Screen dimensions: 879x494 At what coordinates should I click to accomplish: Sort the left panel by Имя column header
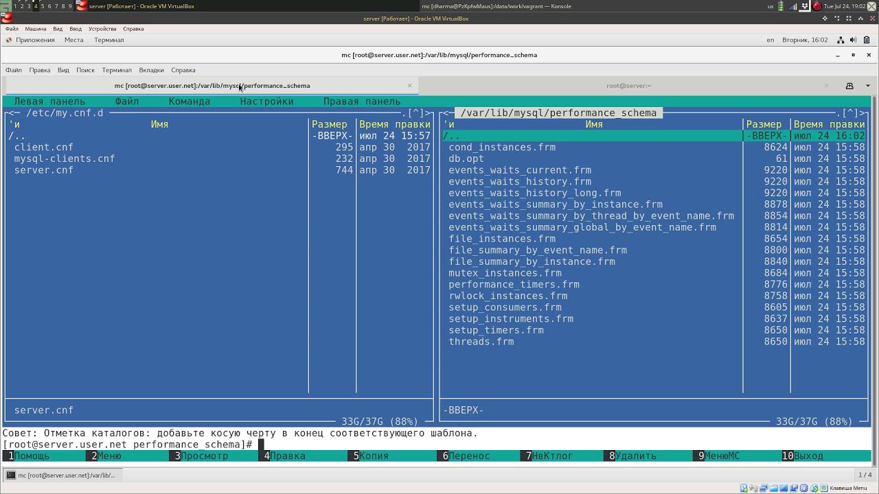tap(159, 124)
